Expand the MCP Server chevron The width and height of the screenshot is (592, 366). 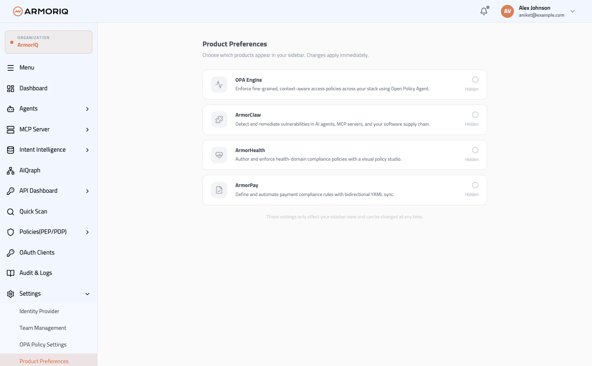[87, 129]
